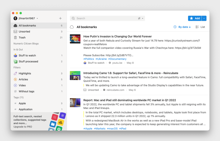Click the orange Articles icon
The width and height of the screenshot is (220, 141).
tap(15, 79)
